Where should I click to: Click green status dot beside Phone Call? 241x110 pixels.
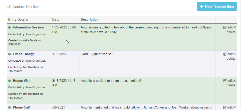click(x=9, y=108)
